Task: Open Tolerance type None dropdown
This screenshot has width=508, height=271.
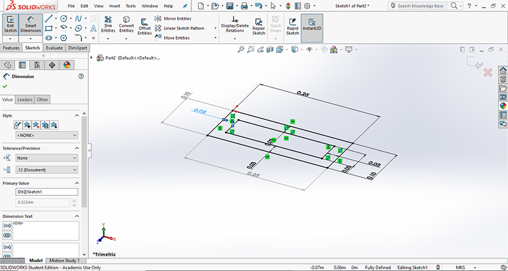Action: [x=46, y=158]
